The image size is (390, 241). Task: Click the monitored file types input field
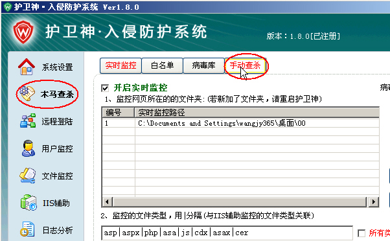[227, 233]
